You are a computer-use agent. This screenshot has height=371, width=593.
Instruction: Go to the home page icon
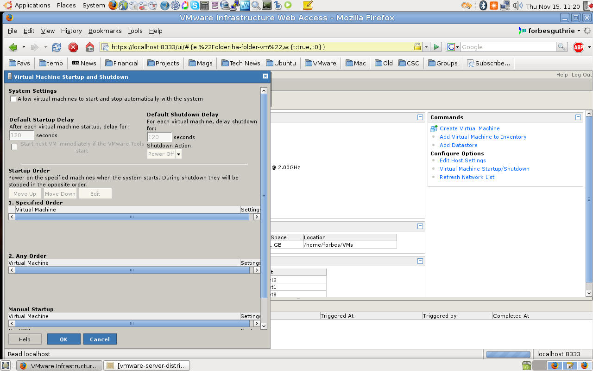tap(90, 47)
